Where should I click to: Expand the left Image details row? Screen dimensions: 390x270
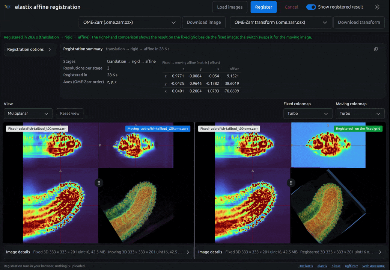[x=98, y=252]
